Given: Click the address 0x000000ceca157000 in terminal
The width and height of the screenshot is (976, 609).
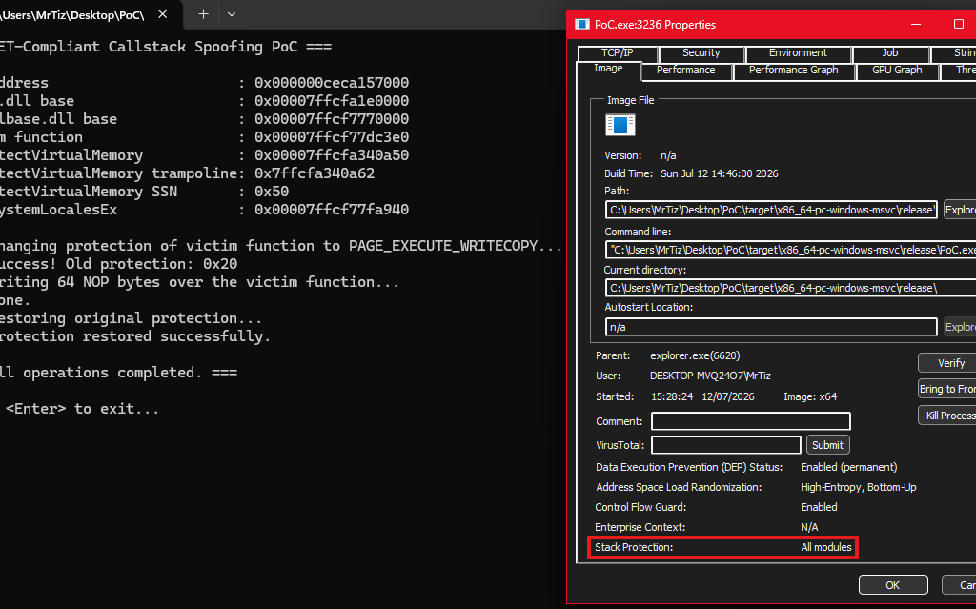Looking at the screenshot, I should (x=332, y=83).
